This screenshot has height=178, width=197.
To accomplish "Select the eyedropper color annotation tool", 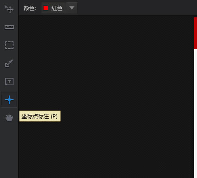I will (x=9, y=63).
